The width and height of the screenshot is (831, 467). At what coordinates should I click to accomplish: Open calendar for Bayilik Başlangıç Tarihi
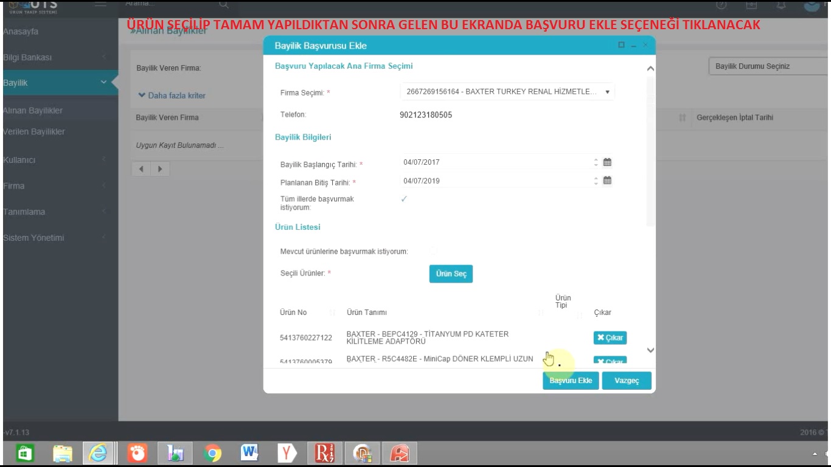[x=607, y=162]
